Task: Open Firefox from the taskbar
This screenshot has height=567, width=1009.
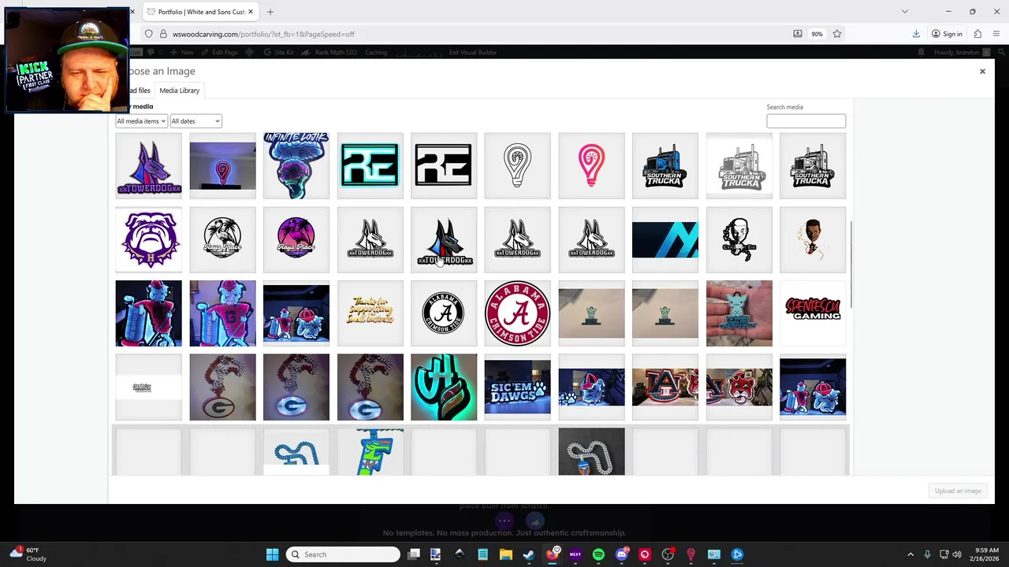Action: click(x=552, y=554)
